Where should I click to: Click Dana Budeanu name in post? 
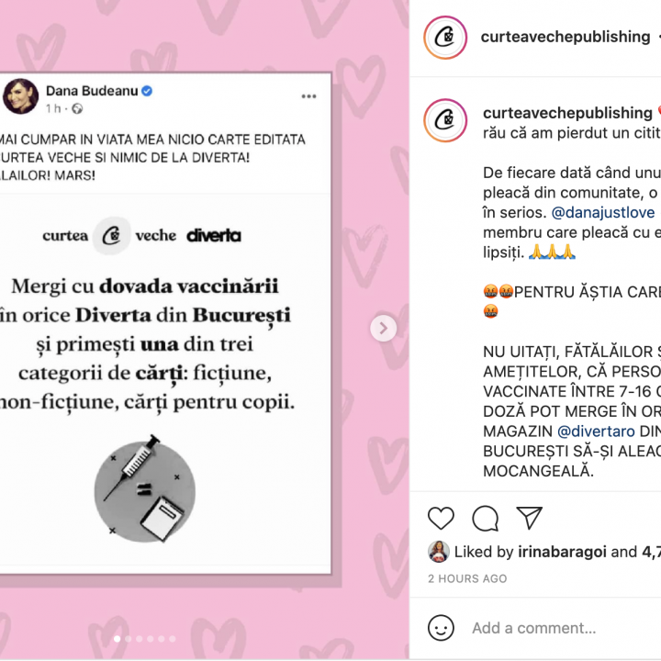point(92,91)
